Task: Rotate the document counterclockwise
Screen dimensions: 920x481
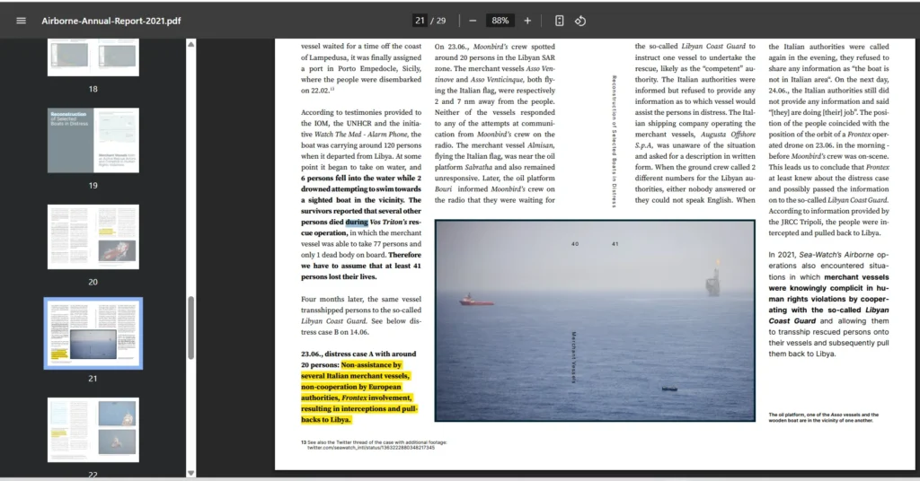Action: click(x=580, y=21)
